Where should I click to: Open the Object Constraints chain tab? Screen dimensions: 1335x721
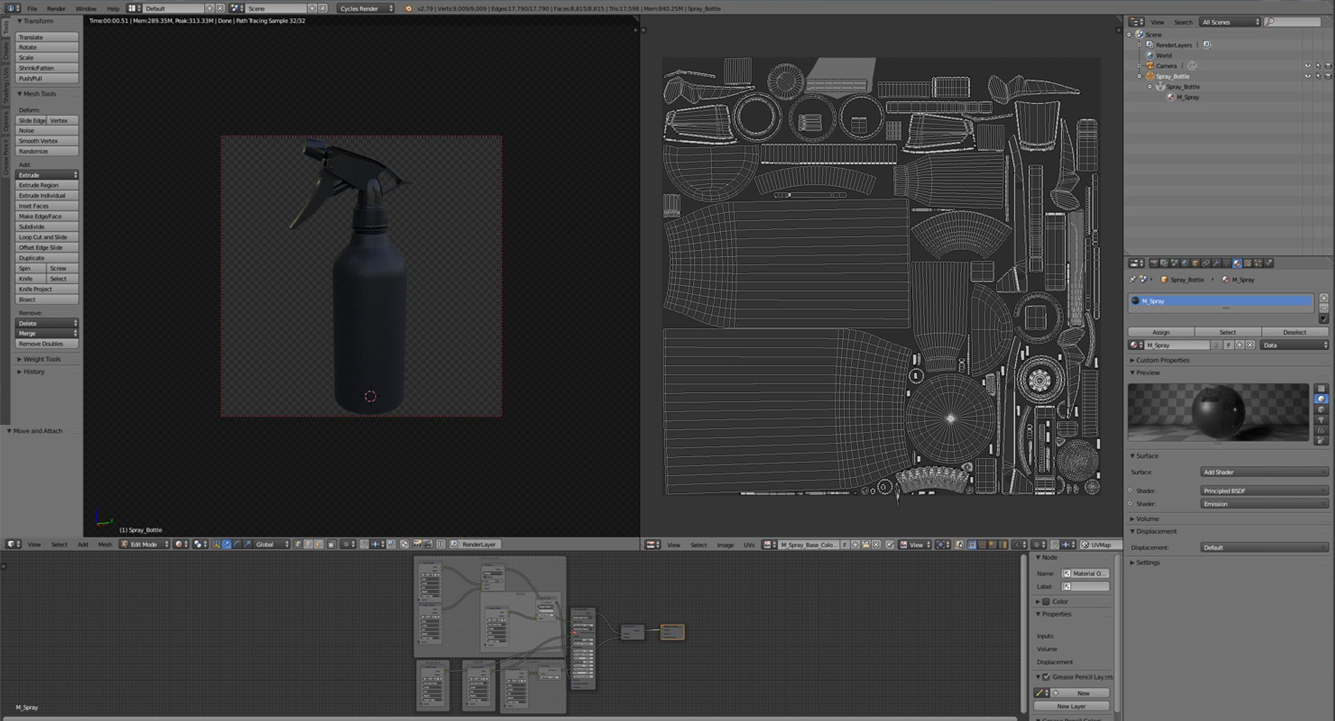click(x=1206, y=263)
